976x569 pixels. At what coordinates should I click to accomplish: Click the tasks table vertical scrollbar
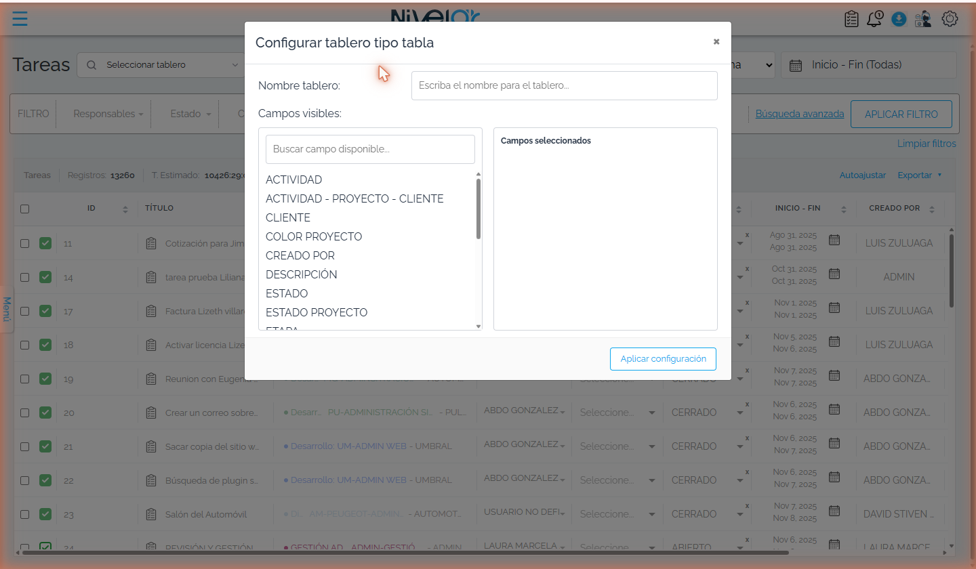pos(952,271)
